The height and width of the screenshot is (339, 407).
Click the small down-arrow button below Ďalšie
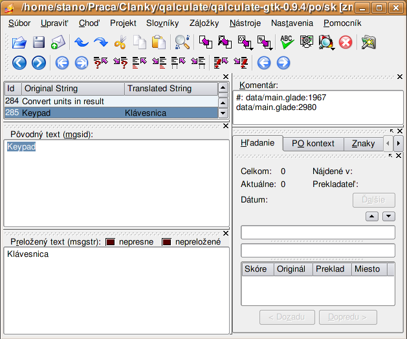pos(388,217)
